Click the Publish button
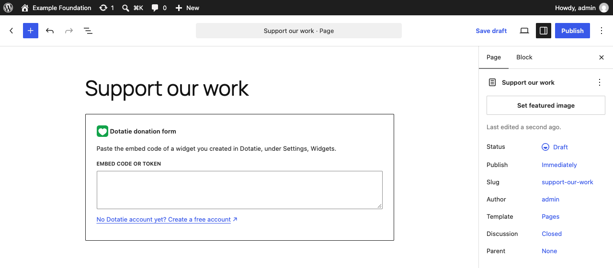Viewport: 613px width, 268px height. tap(573, 31)
